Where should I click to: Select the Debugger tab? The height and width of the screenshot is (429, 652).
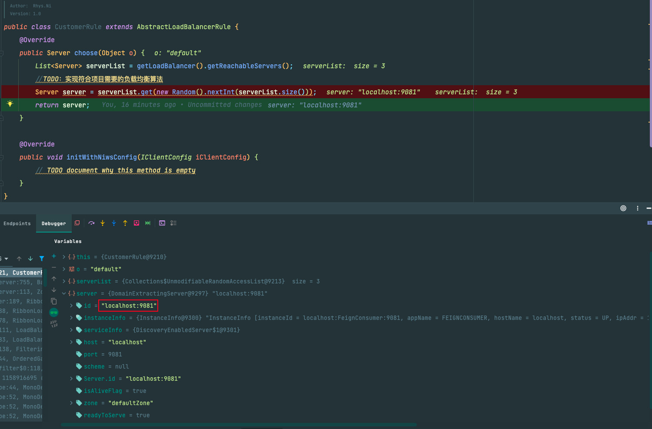click(54, 223)
